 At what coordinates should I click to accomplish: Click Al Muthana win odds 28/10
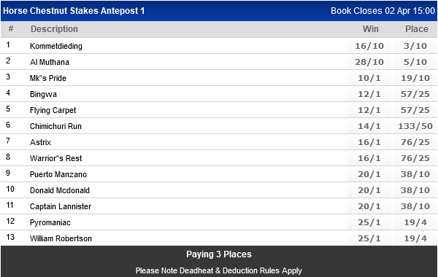(369, 62)
